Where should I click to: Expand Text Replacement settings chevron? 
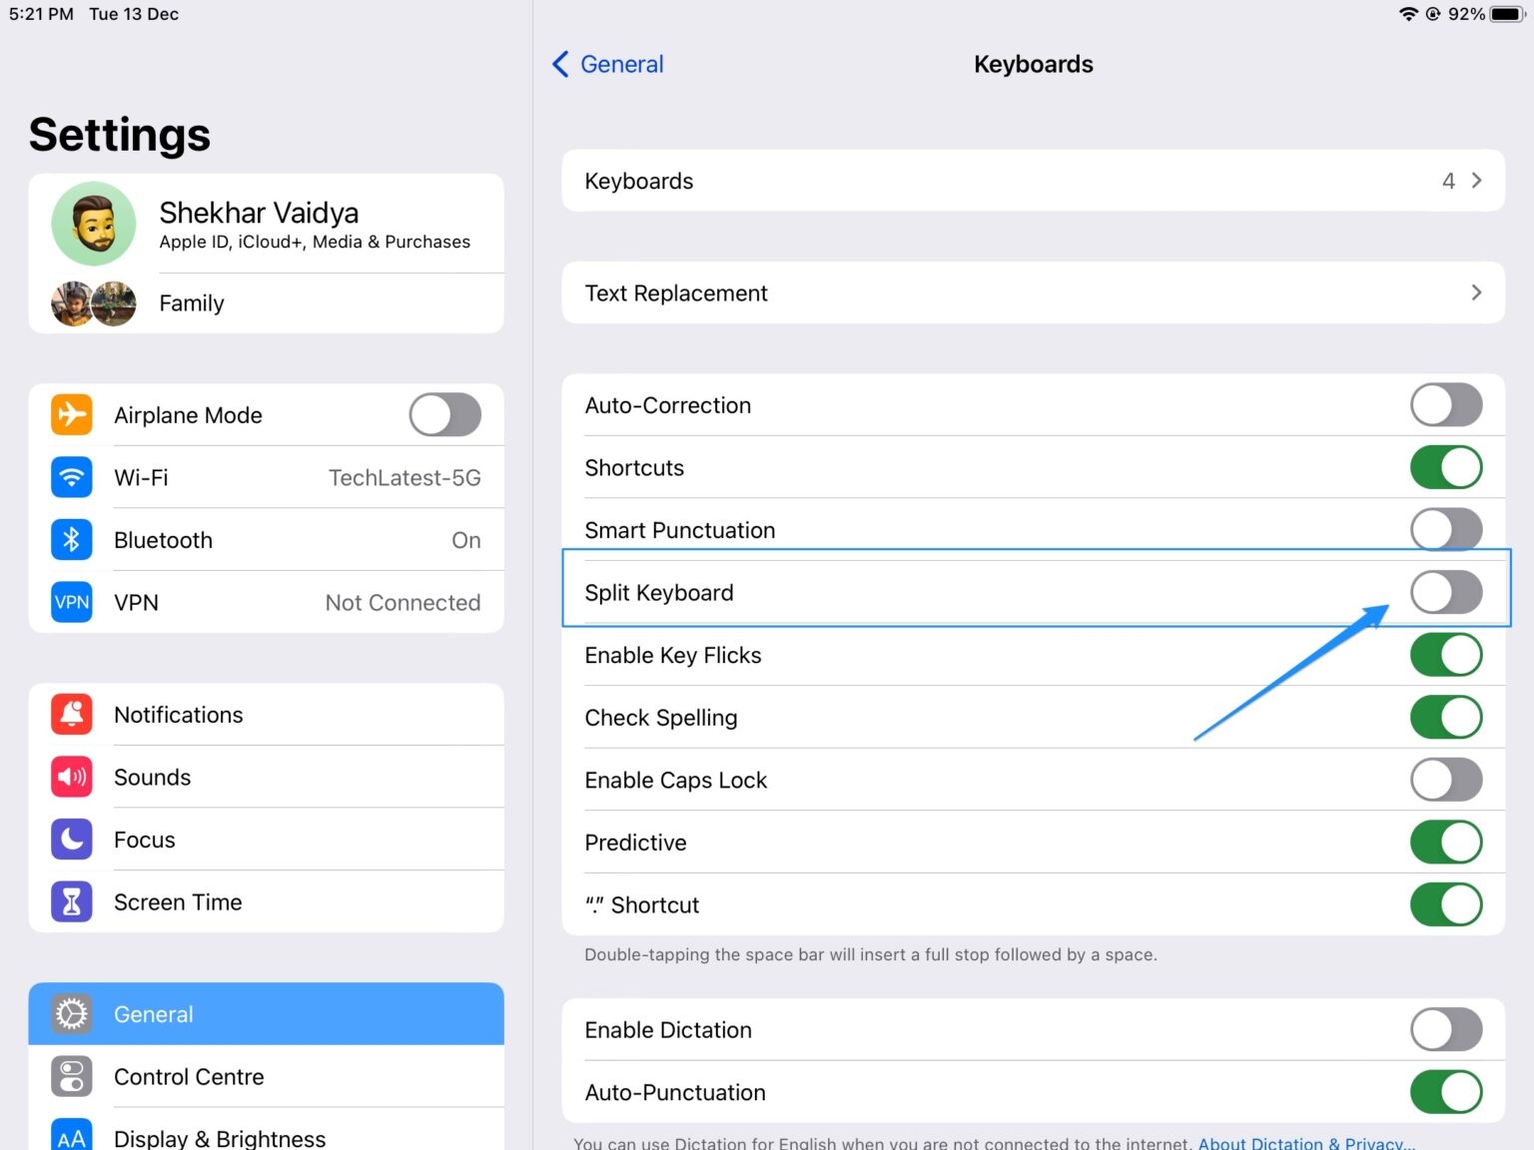pyautogui.click(x=1476, y=292)
